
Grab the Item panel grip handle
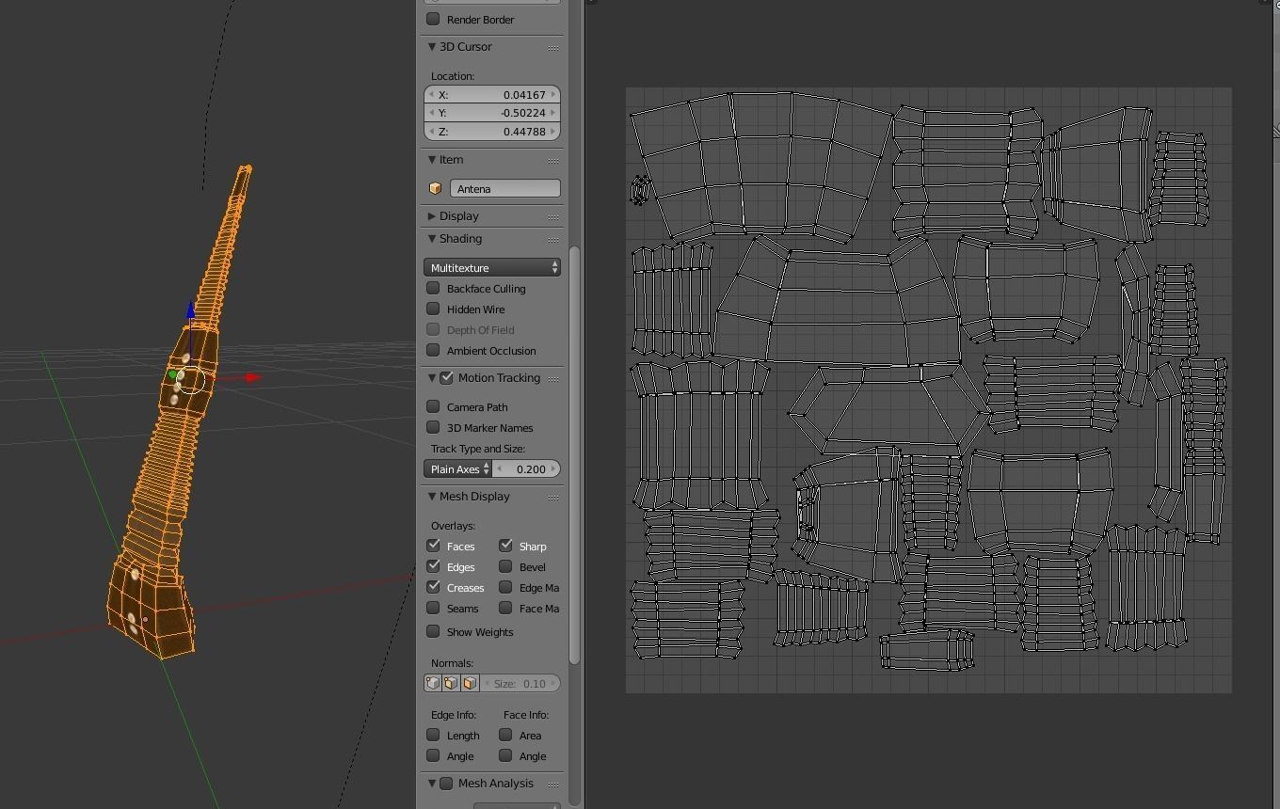coord(553,160)
